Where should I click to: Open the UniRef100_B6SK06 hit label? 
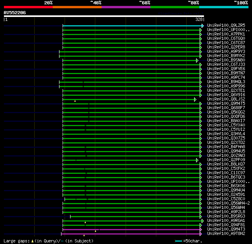pyautogui.click(x=226, y=186)
